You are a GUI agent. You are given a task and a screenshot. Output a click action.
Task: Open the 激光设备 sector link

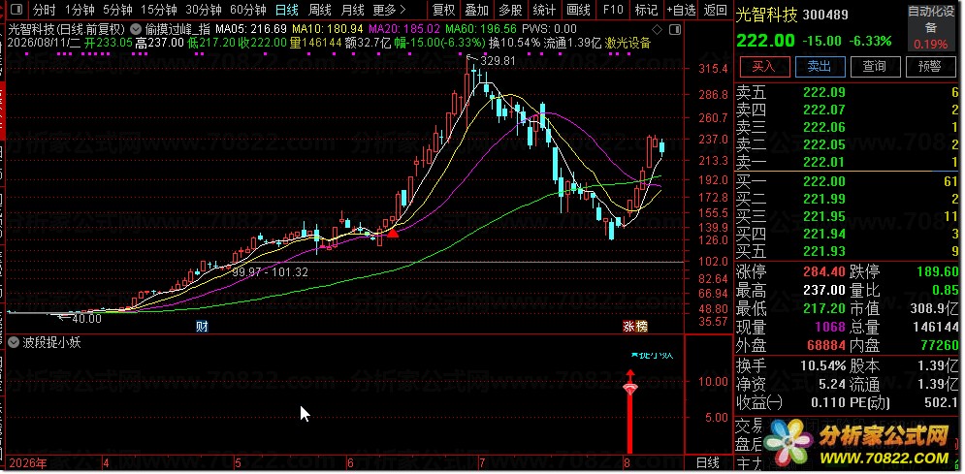pyautogui.click(x=627, y=43)
